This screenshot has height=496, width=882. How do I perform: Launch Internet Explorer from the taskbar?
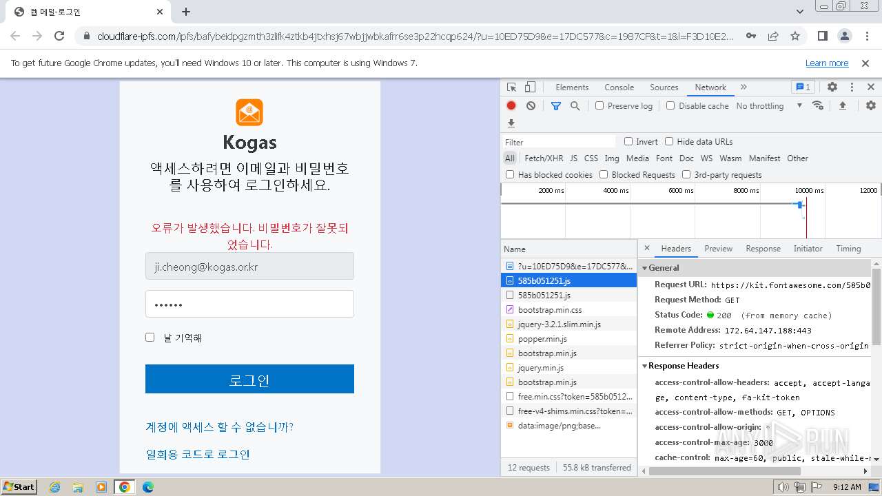coord(54,487)
